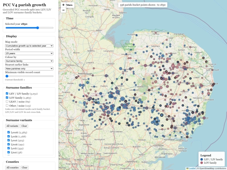The height and width of the screenshot is (170, 227).
Task: Uncheck the Levett surname variant
Action: tap(8, 132)
